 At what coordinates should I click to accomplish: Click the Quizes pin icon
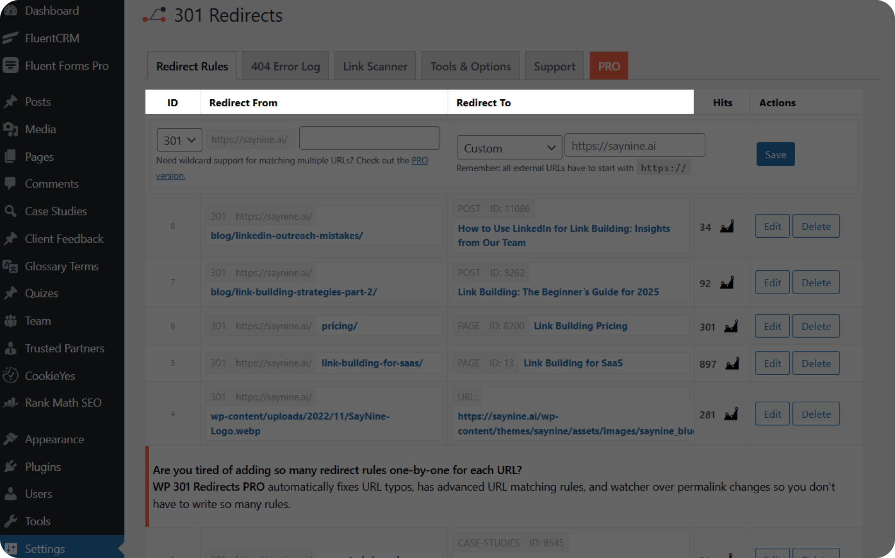click(x=11, y=293)
